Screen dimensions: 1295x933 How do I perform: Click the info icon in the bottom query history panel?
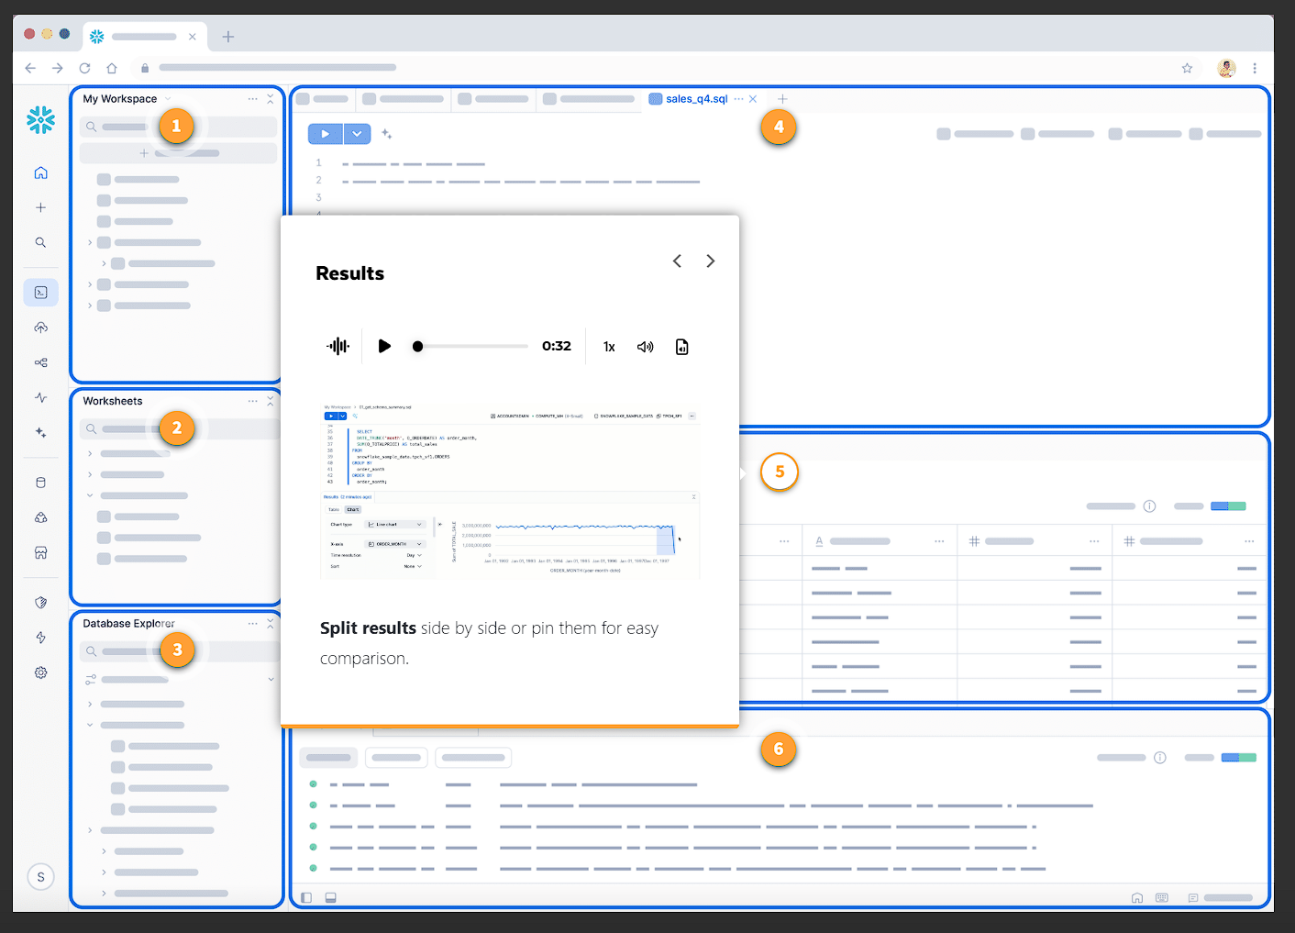click(1160, 758)
